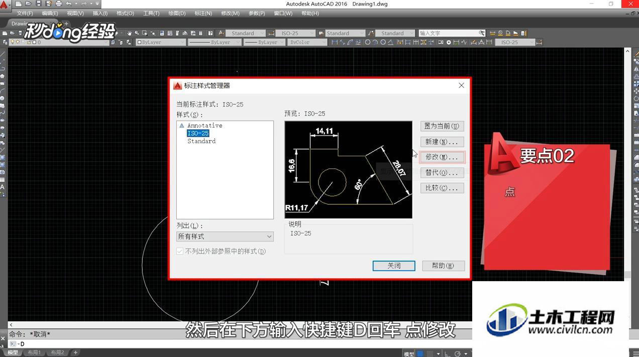This screenshot has height=357, width=639.
Task: Click the dimension style preview image
Action: pos(348,170)
